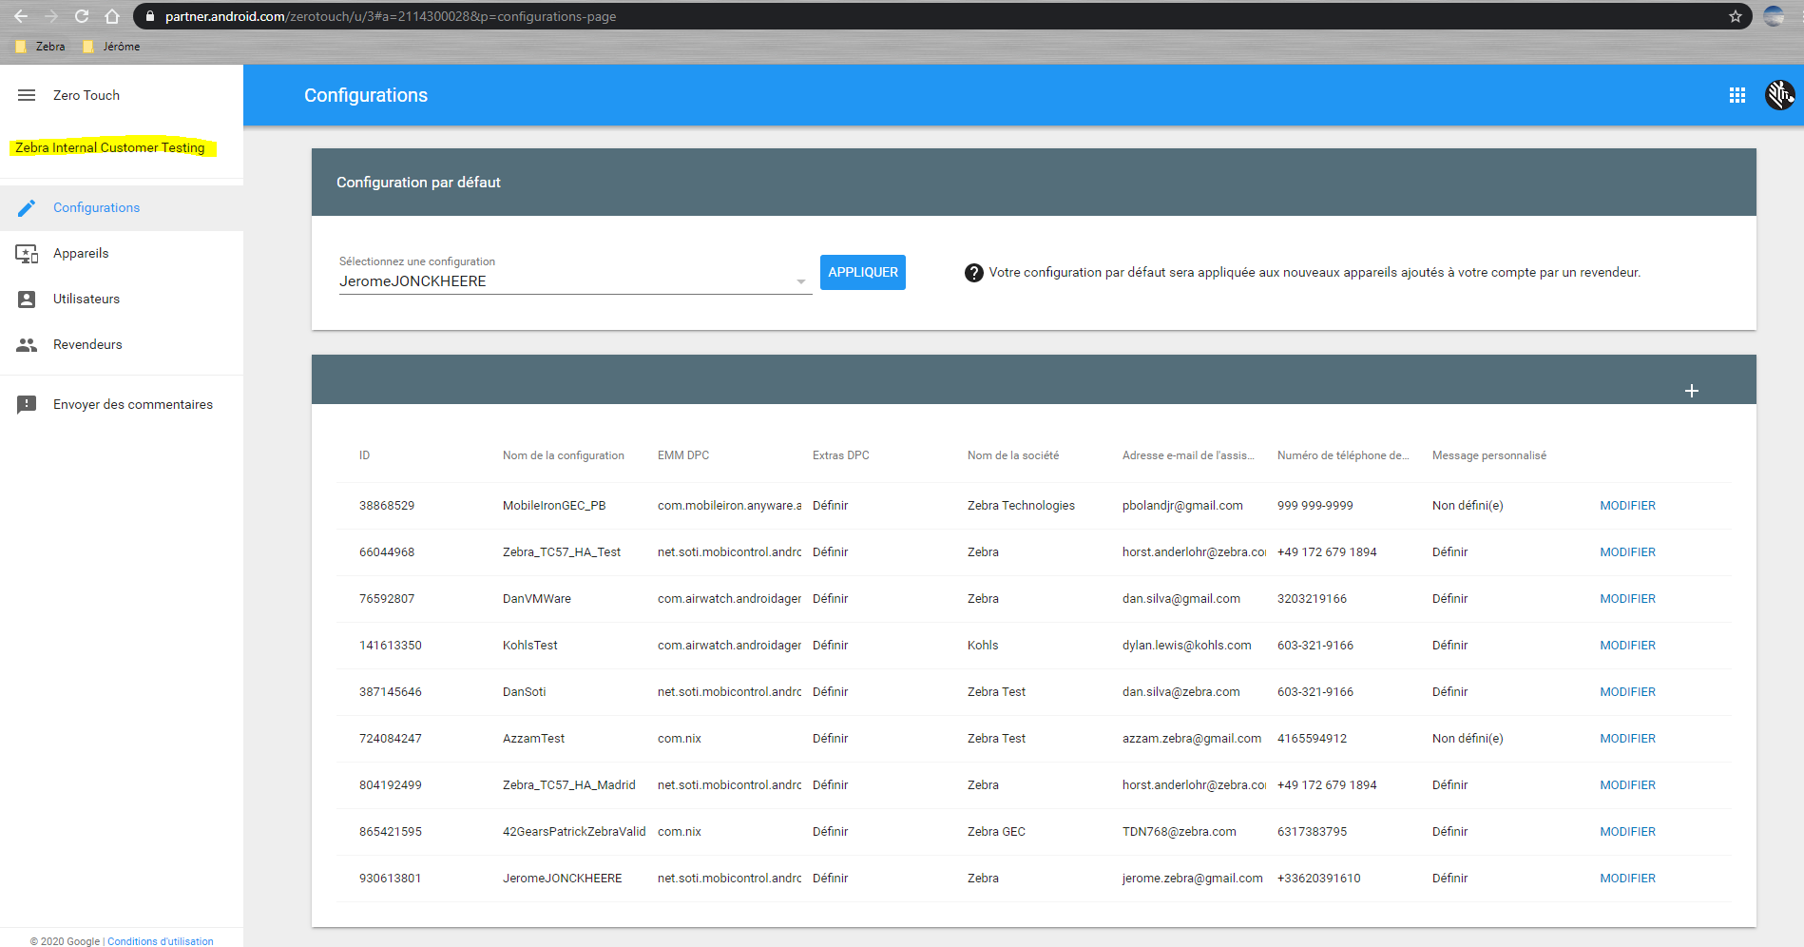Click the APPLIQUER button
Screen dimensions: 1804x947
click(x=862, y=272)
